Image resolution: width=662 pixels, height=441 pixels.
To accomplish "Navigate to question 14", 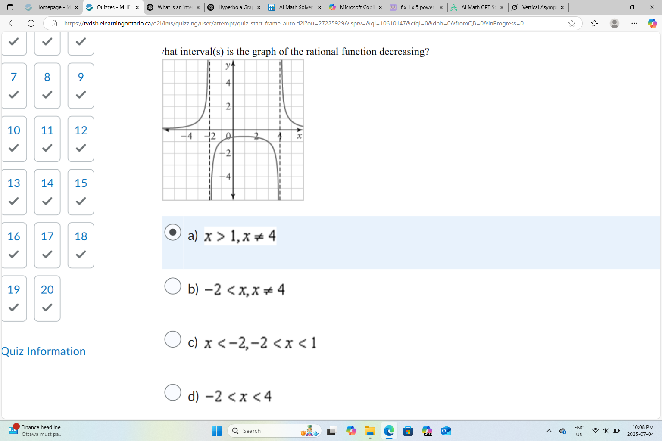I will [47, 192].
